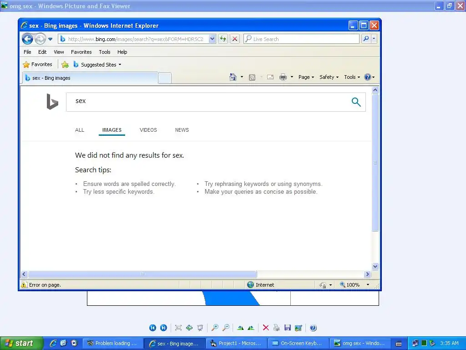The width and height of the screenshot is (466, 350).
Task: Switch to the IMAGES results tab
Action: (x=112, y=130)
